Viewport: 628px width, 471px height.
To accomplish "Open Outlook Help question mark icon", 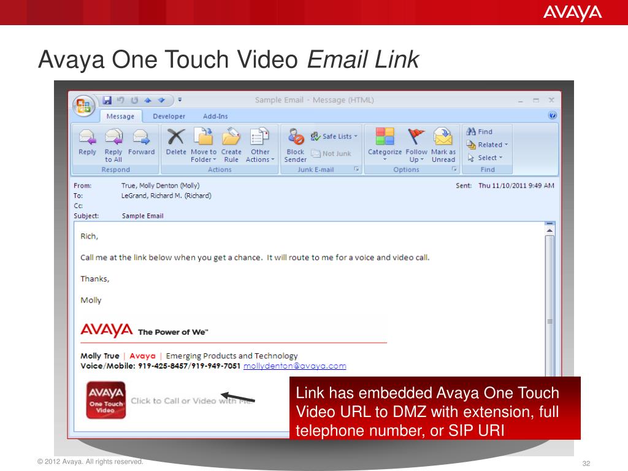I will (553, 115).
